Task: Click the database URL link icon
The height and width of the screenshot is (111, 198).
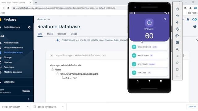Action: 51,55
